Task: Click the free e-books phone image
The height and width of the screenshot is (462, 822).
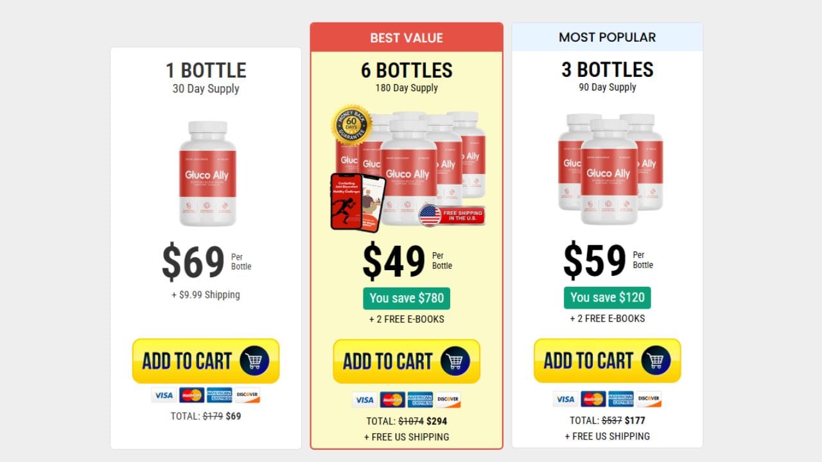Action: click(x=357, y=201)
